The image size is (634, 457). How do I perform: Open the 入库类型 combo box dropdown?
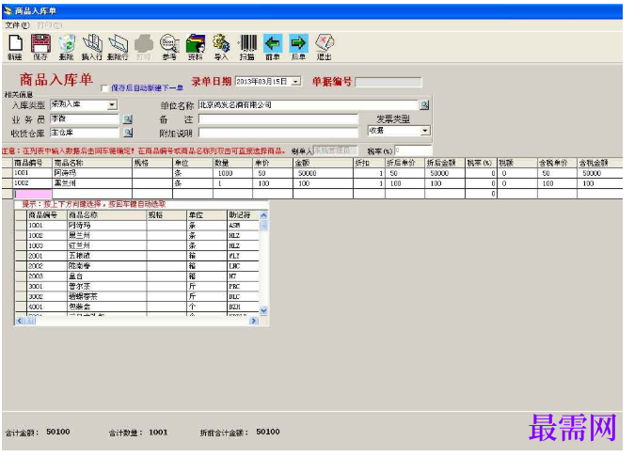112,105
